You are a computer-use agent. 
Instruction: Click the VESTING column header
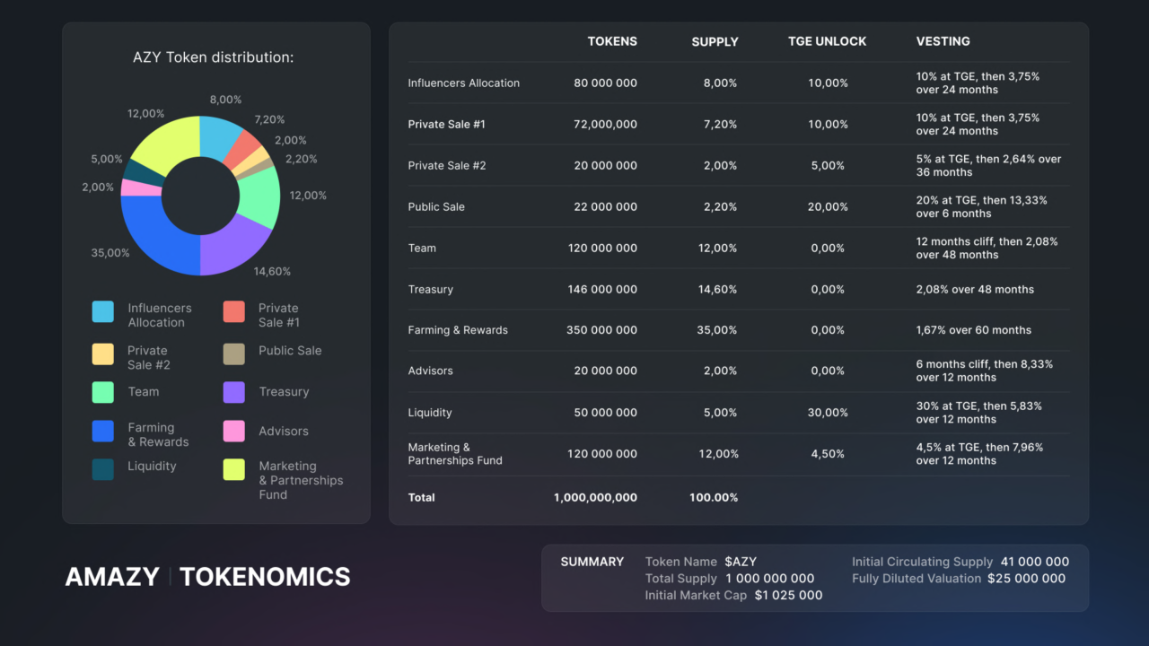(943, 41)
